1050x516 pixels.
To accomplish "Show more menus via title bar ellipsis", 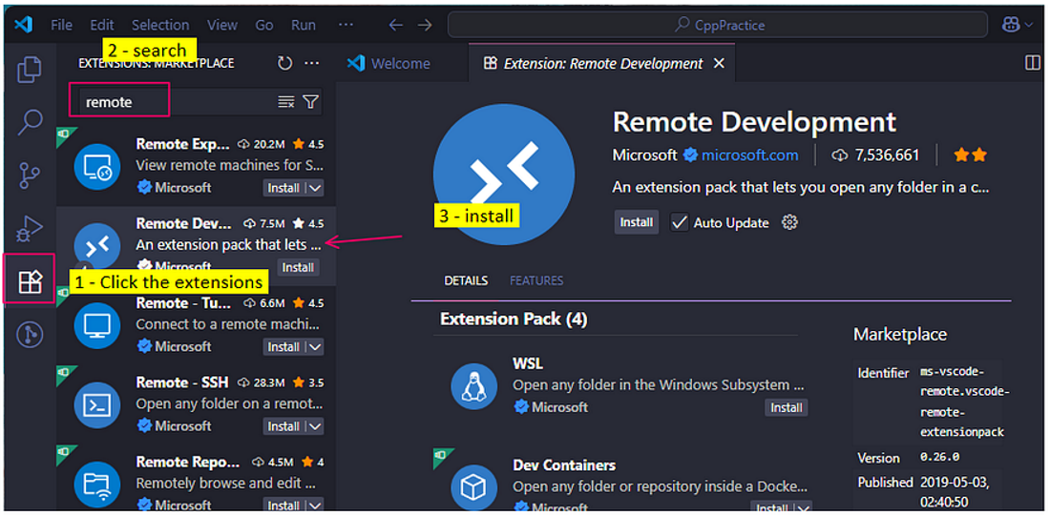I will click(346, 25).
